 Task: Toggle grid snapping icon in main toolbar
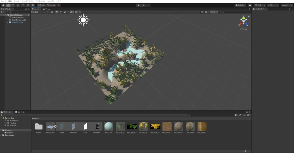coord(59,5)
